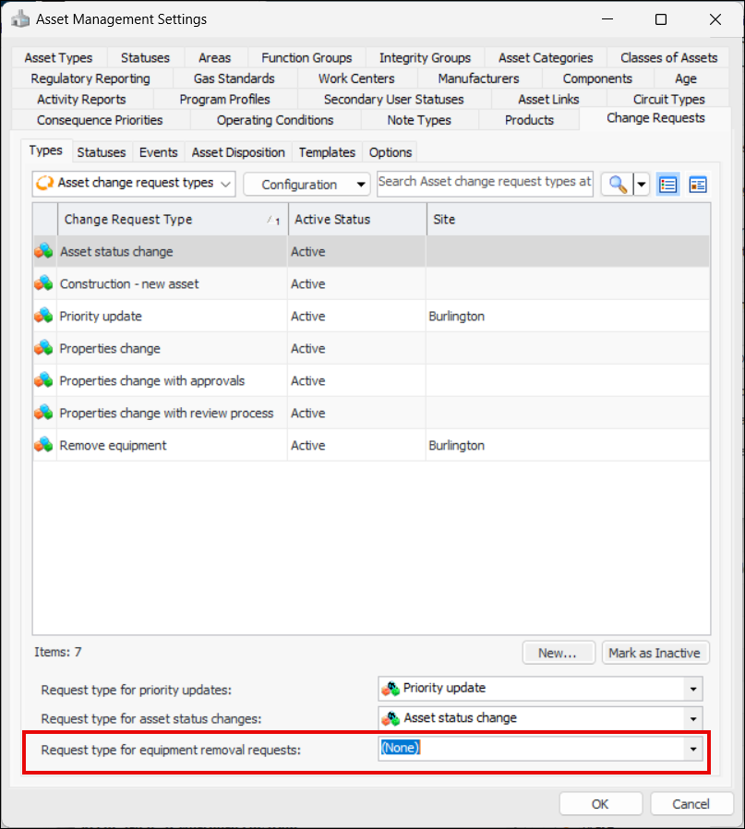Open the Circuit Types tab
The height and width of the screenshot is (829, 745).
[x=669, y=99]
